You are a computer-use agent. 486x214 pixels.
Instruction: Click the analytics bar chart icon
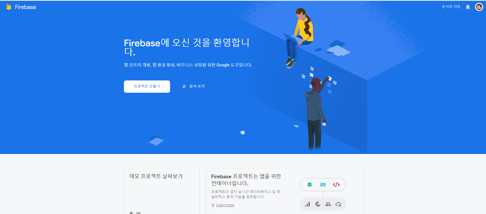(x=307, y=204)
